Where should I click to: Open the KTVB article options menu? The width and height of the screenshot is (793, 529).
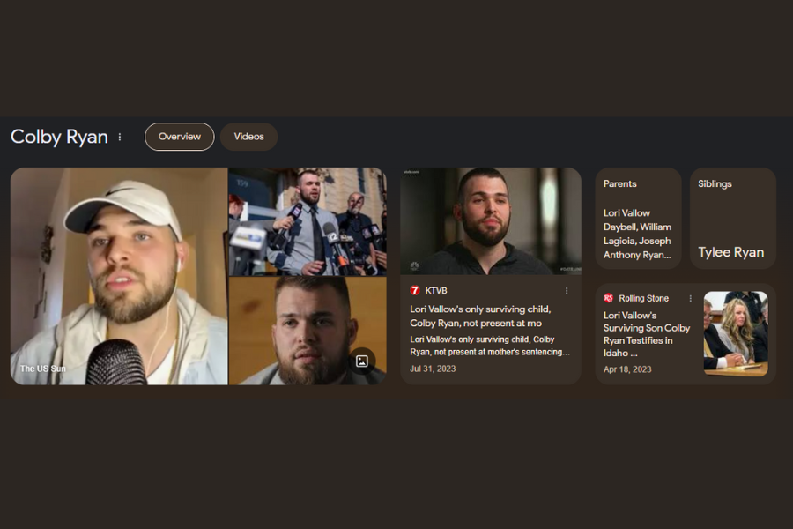click(x=567, y=291)
